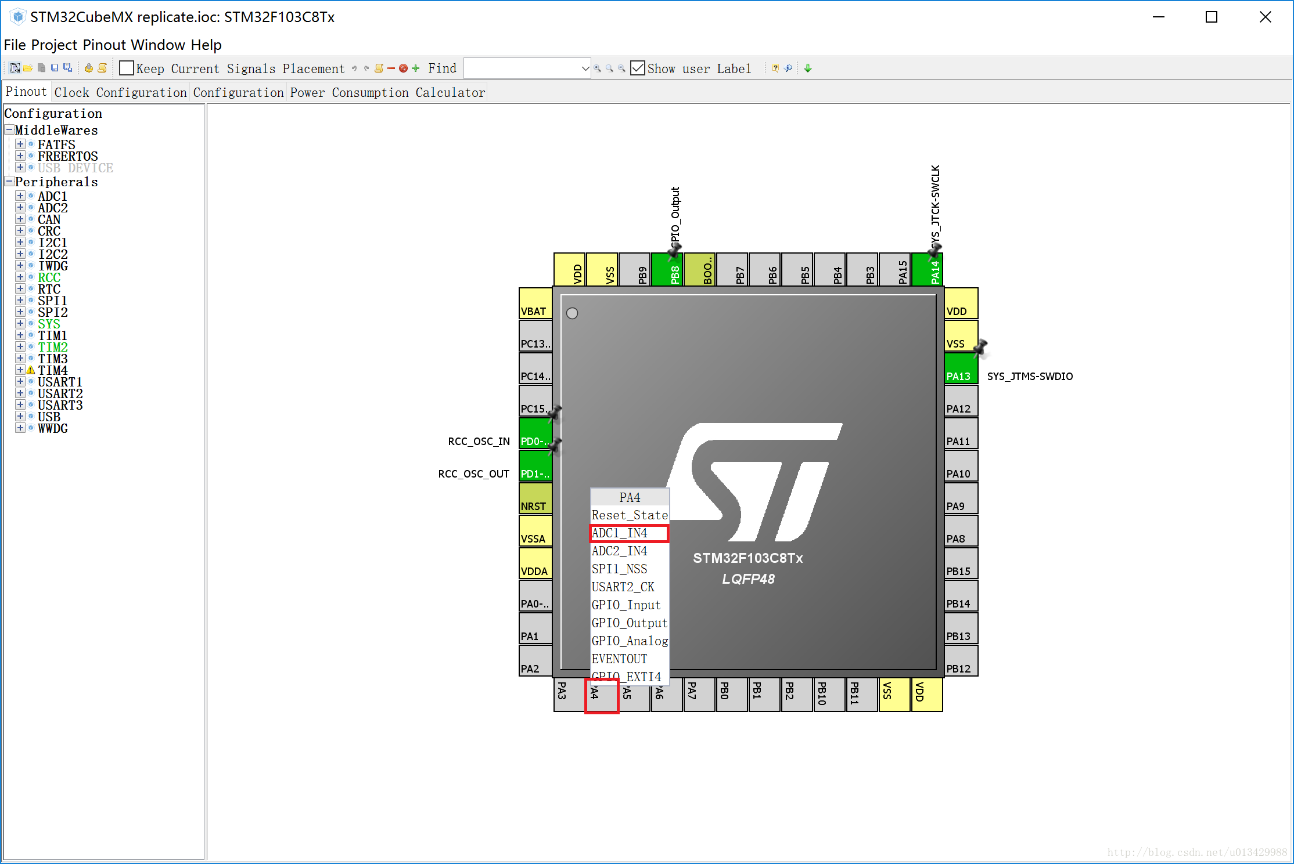
Task: Expand the USART1 peripheral node
Action: tap(20, 381)
